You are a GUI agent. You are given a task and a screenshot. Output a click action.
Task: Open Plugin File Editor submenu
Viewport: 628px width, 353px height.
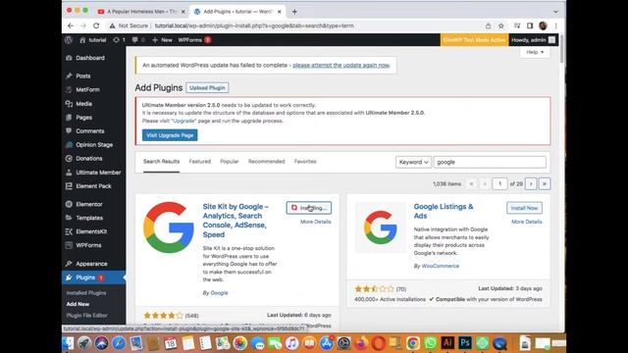click(86, 316)
